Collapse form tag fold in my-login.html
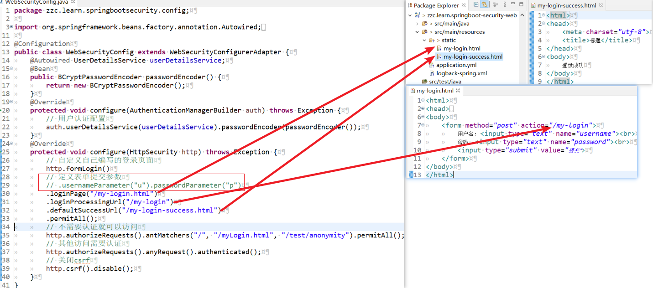 (x=423, y=125)
